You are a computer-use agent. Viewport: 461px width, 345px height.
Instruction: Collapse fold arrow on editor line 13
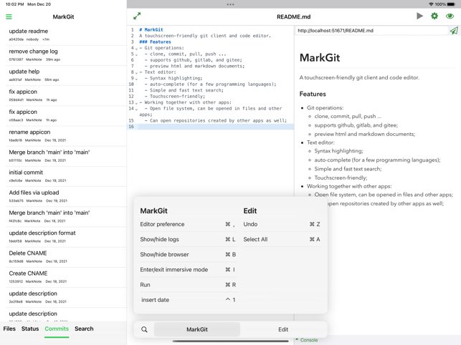(x=136, y=103)
